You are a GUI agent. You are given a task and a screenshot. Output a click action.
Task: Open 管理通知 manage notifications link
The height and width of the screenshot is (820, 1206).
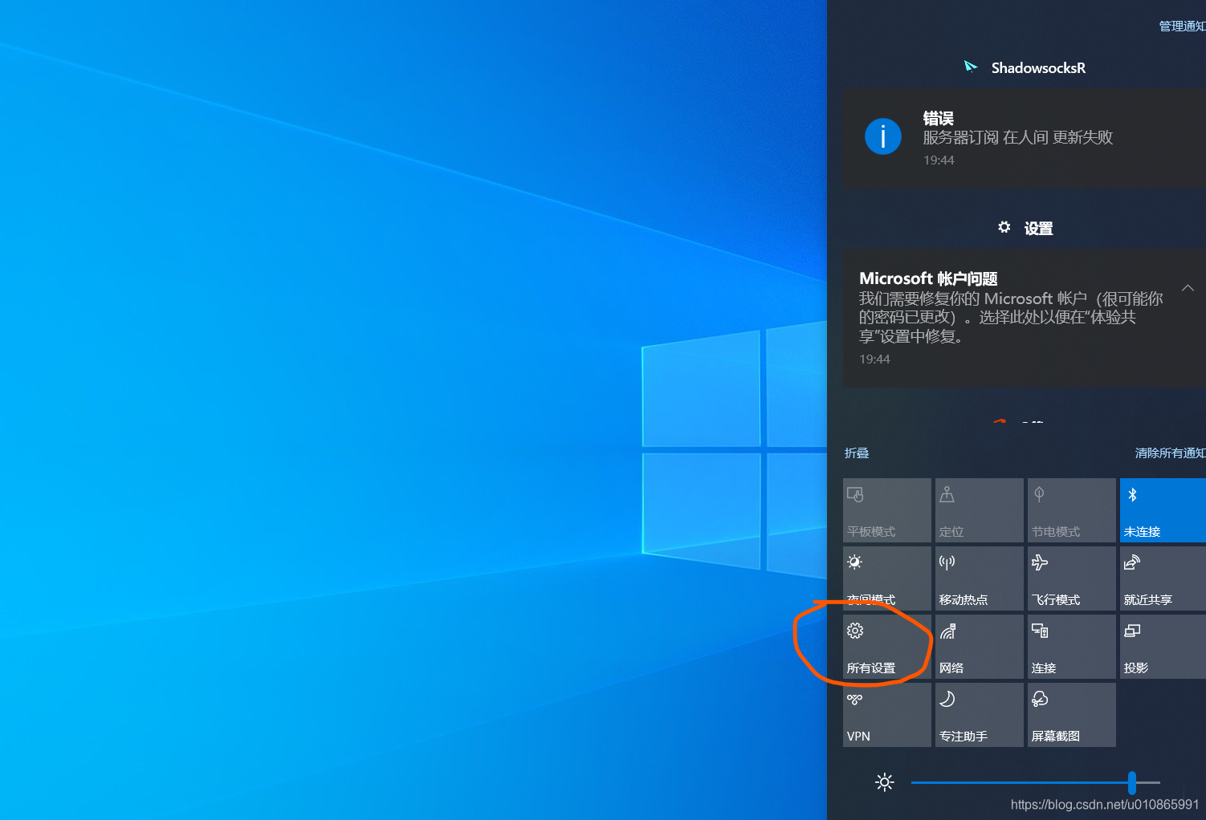pos(1182,26)
